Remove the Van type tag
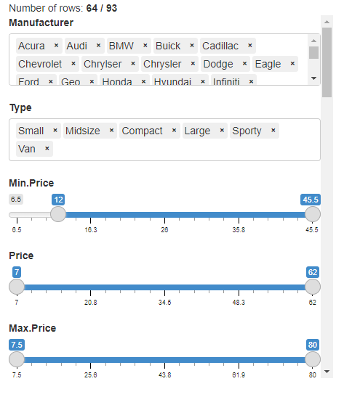The height and width of the screenshot is (397, 344). 47,149
